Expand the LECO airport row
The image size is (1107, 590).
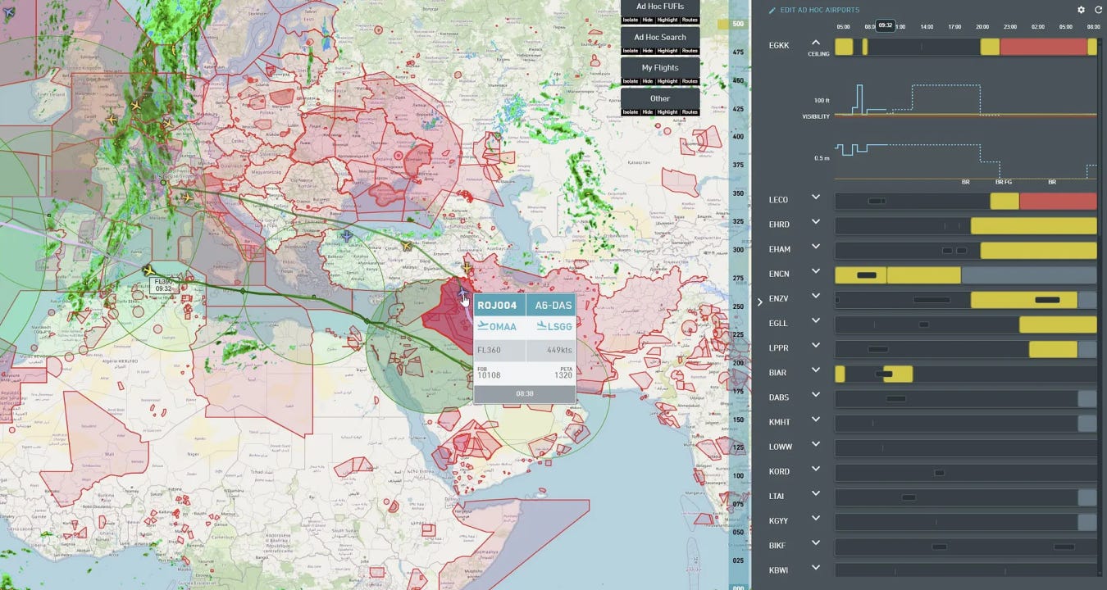point(816,197)
